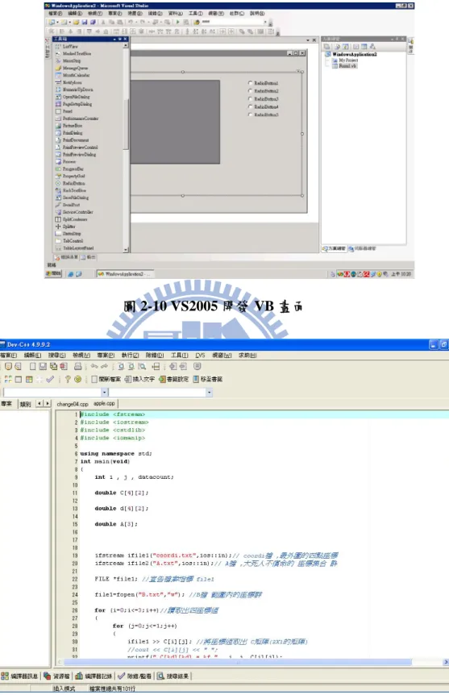449x695 pixels.
Task: Open the 類別 browser tab in Dev-C++
Action: [x=25, y=404]
